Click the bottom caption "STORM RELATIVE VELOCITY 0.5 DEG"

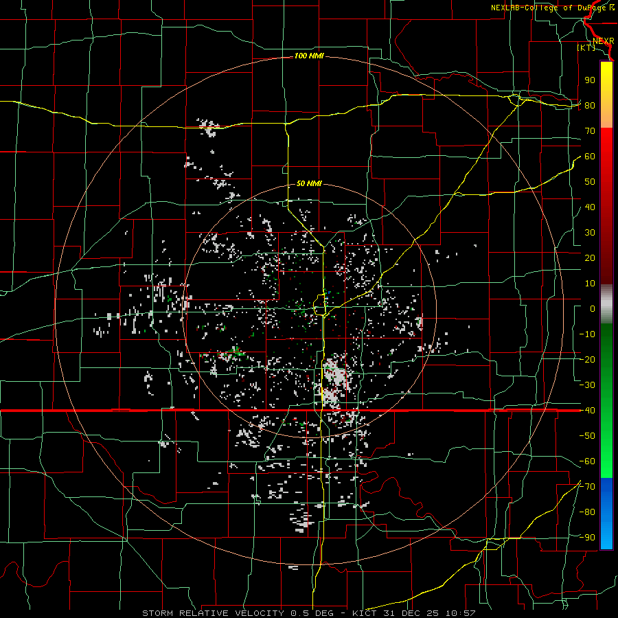(238, 613)
